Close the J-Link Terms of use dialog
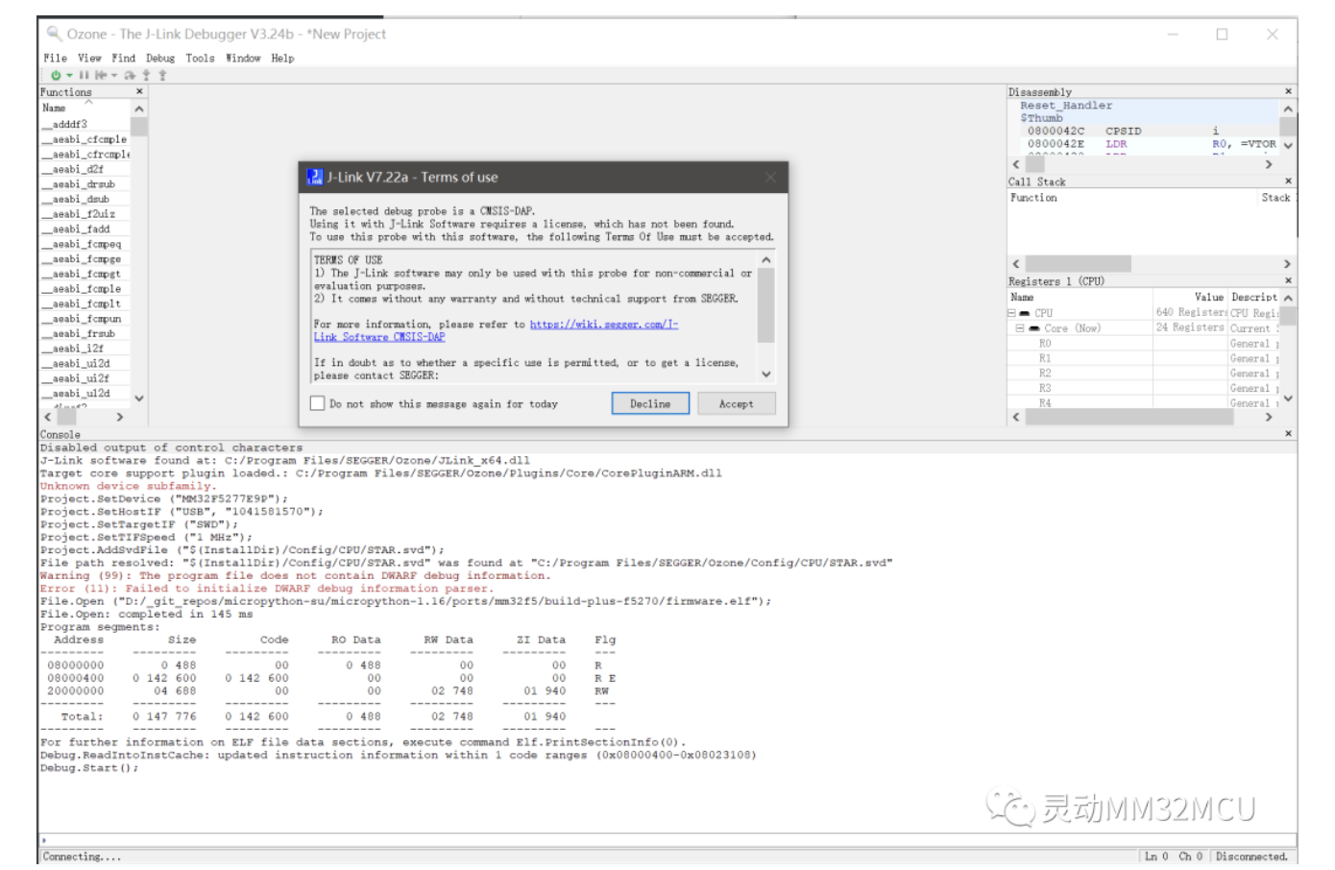The image size is (1335, 870). 770,177
